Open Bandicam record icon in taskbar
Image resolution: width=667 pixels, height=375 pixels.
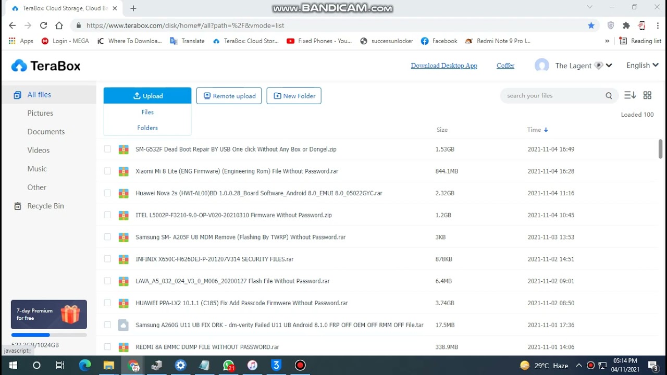tap(300, 366)
